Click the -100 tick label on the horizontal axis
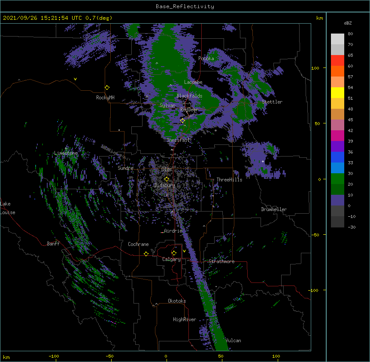 tap(54, 356)
